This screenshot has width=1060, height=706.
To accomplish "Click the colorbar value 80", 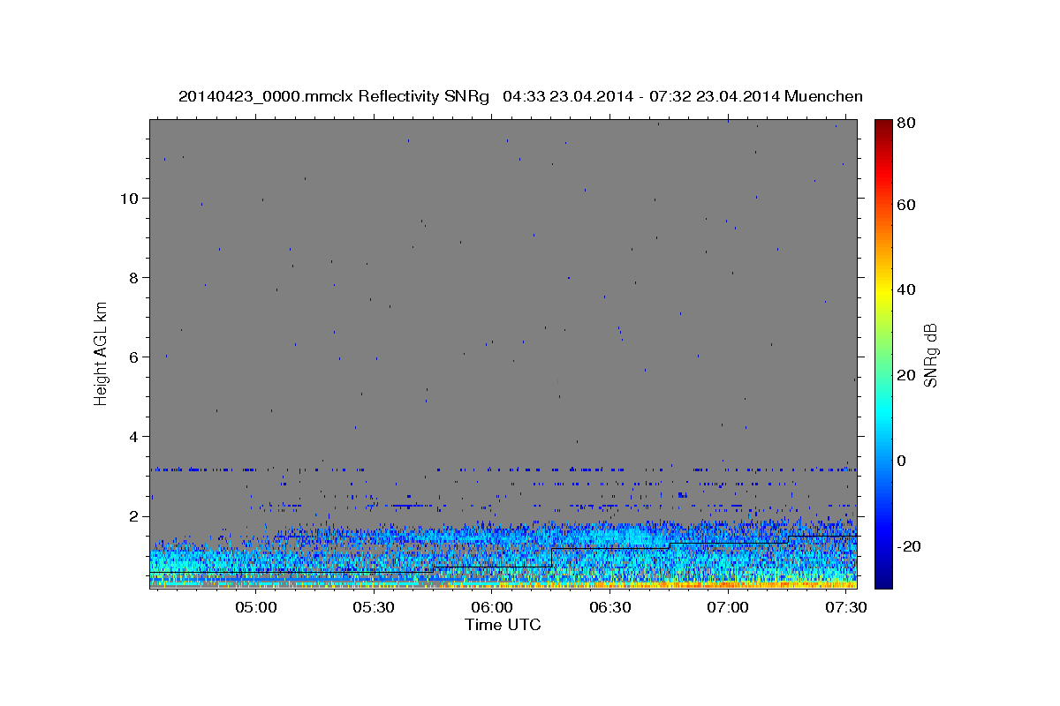I will 905,123.
